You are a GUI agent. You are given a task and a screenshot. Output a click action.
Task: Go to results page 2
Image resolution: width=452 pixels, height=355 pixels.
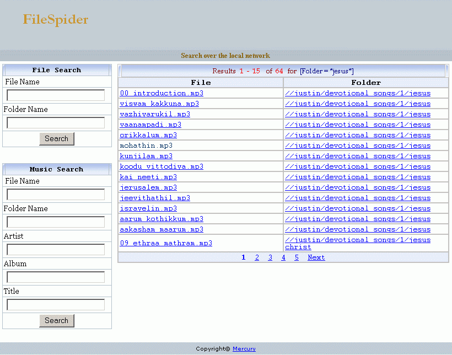tap(257, 257)
